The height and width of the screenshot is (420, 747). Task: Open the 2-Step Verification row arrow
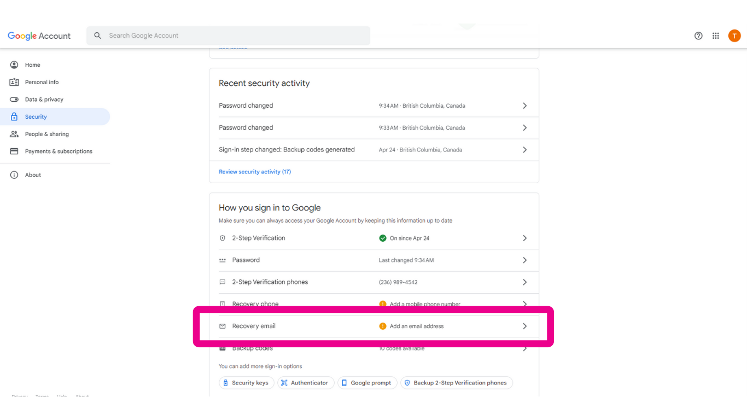[524, 238]
